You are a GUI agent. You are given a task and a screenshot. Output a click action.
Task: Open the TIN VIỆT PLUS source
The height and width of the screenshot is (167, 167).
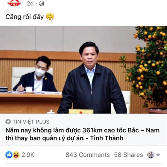[x=31, y=122]
